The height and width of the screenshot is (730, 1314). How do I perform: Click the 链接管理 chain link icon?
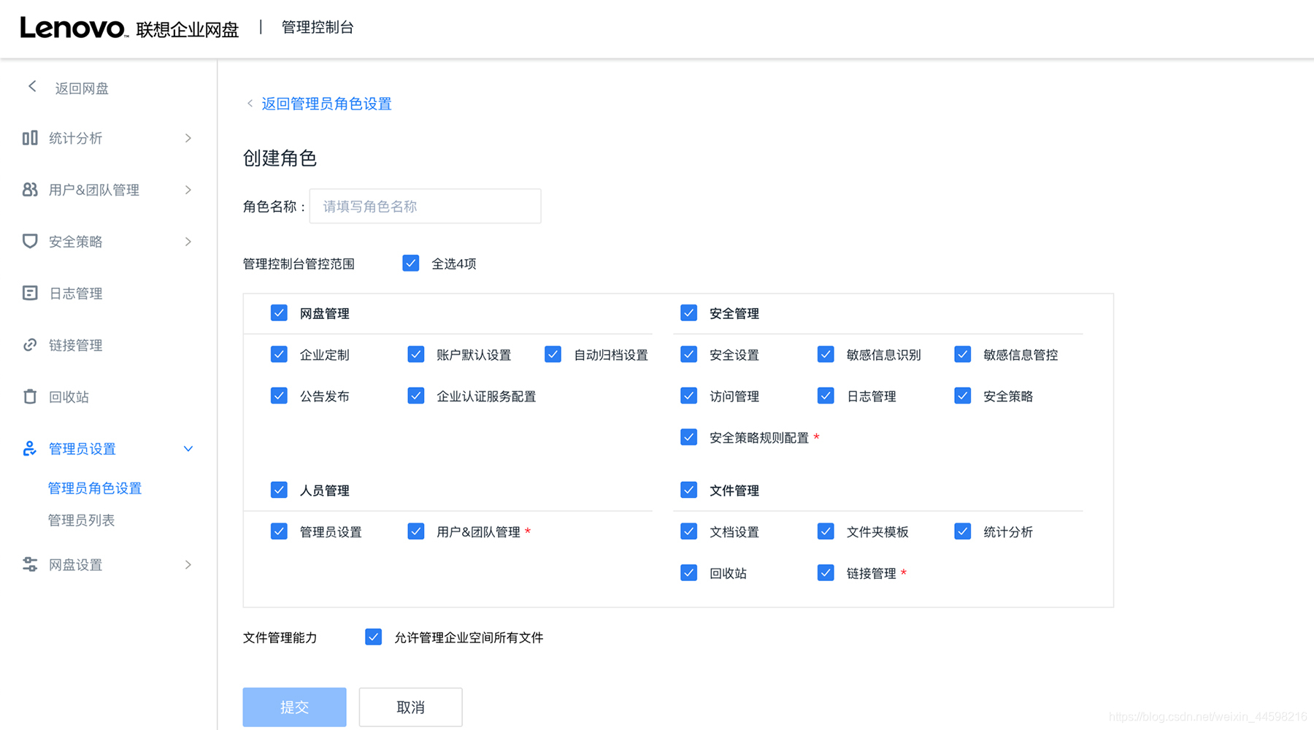30,345
